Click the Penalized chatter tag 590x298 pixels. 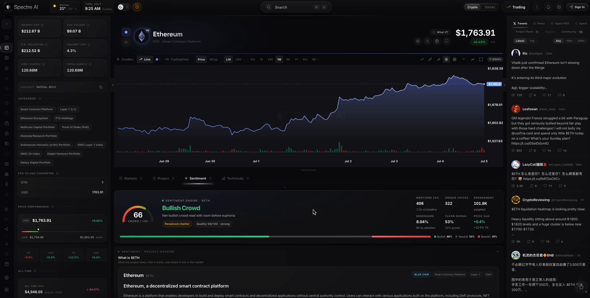point(177,224)
